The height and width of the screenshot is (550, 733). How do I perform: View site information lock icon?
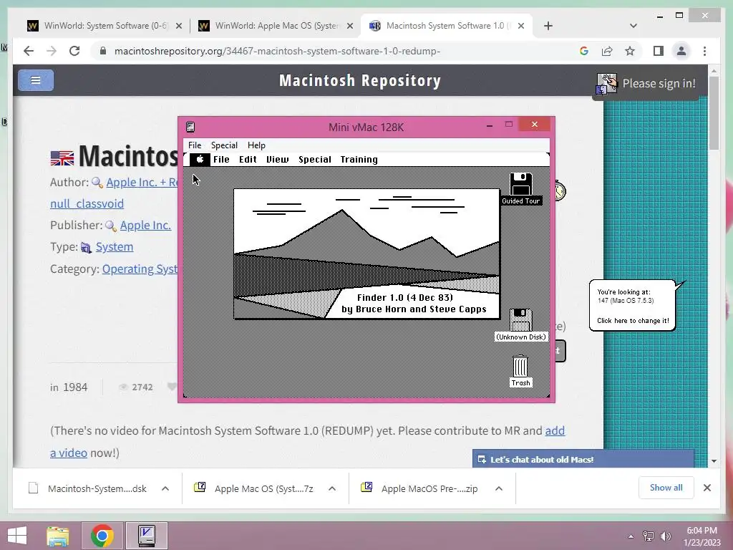(x=103, y=51)
